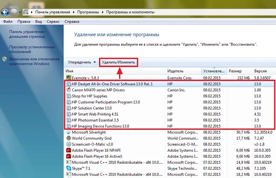Image resolution: width=276 pixels, height=178 pixels.
Task: Select HP Deskjet All-In-One Driver Software name
Action: (x=112, y=84)
